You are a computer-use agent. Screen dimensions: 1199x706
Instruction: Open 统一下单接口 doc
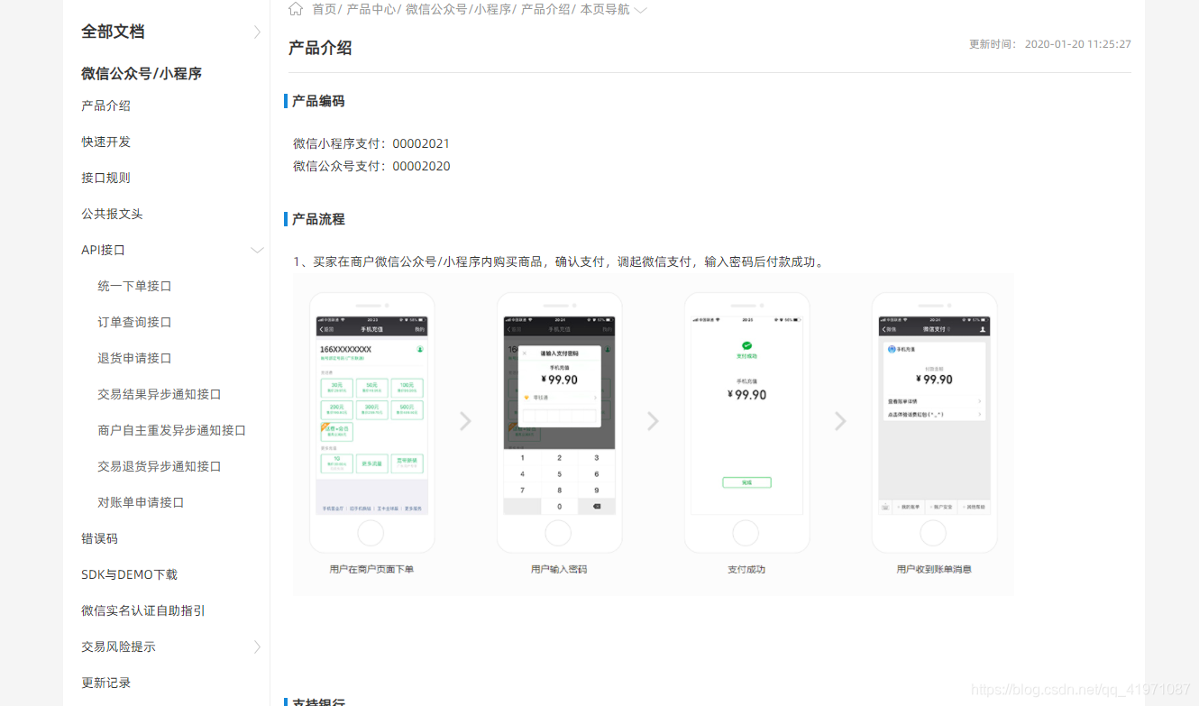pyautogui.click(x=134, y=286)
